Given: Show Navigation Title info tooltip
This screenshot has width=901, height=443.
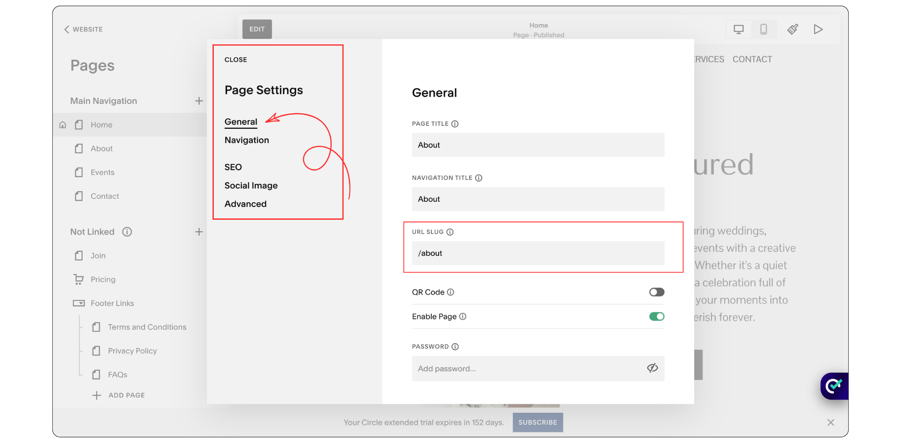Looking at the screenshot, I should tap(479, 178).
